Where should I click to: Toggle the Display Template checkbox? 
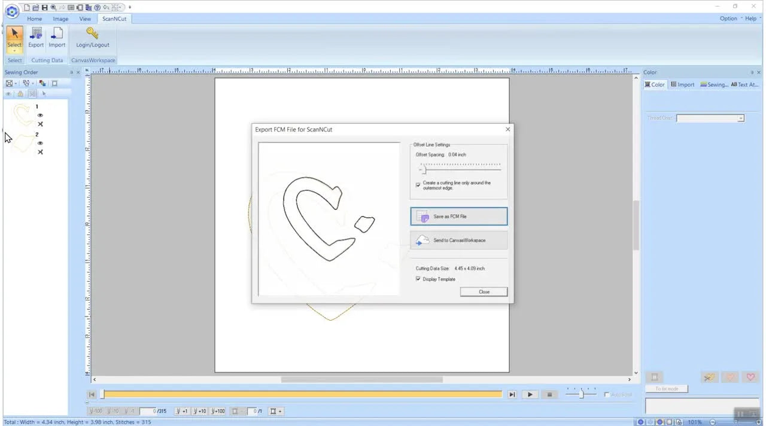pyautogui.click(x=418, y=279)
